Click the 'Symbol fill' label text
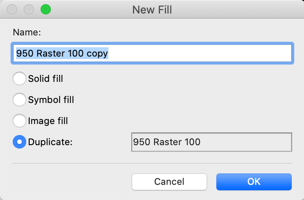 [x=51, y=100]
